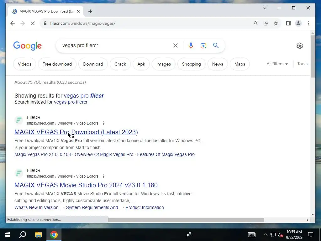Click the scroll down arrow of vertical scrollbar
321x241 pixels.
313,215
